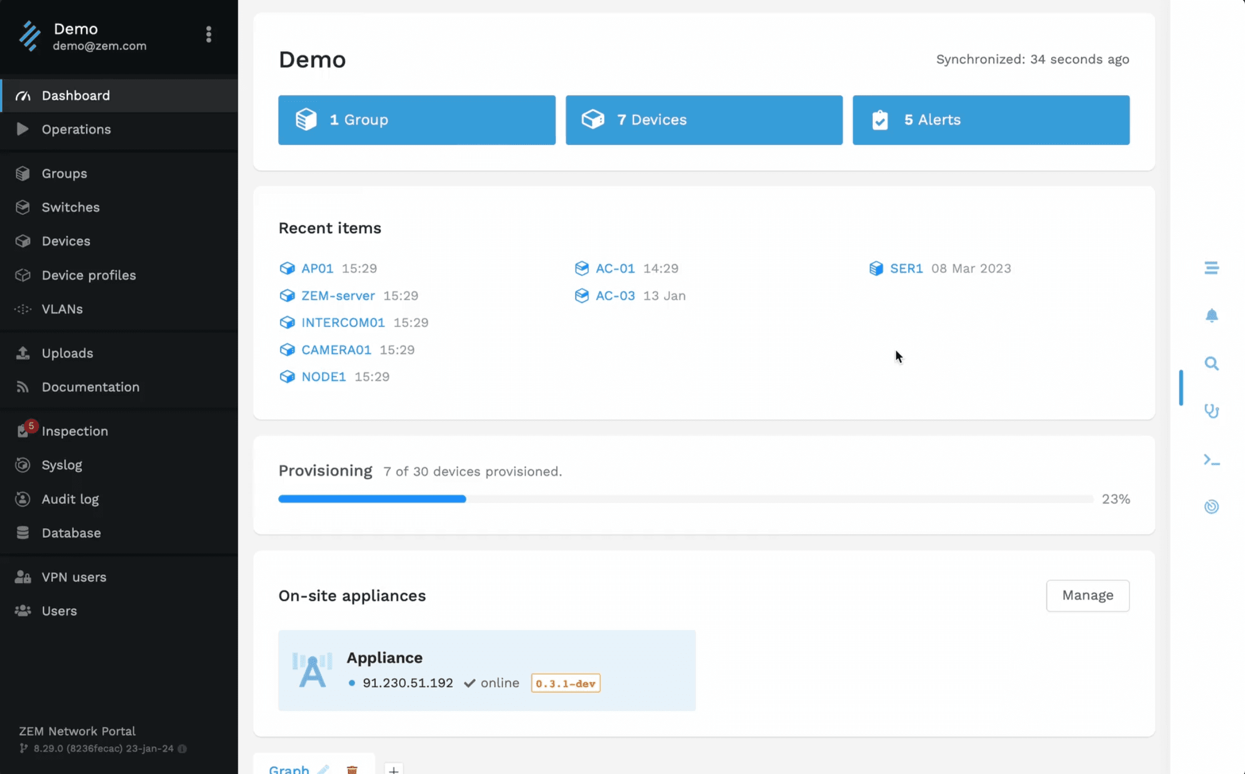
Task: Click the hamburger list icon in right rail
Action: pyautogui.click(x=1211, y=267)
